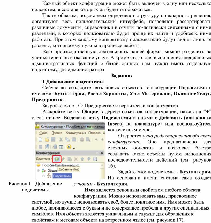Select the Общие tree branch
211x223 pixels.
coord(52,171)
